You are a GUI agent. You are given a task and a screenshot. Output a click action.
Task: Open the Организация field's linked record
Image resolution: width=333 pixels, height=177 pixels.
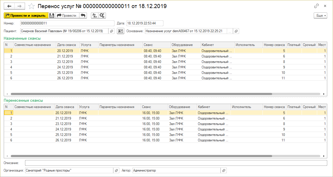point(116,170)
